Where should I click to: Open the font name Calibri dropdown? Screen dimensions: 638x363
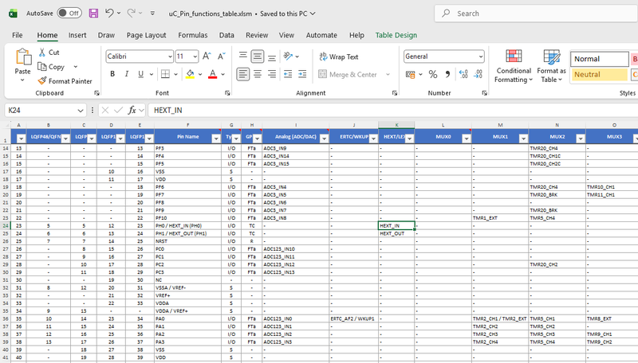170,57
